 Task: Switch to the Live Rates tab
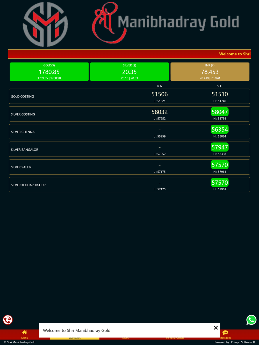[x=75, y=338]
